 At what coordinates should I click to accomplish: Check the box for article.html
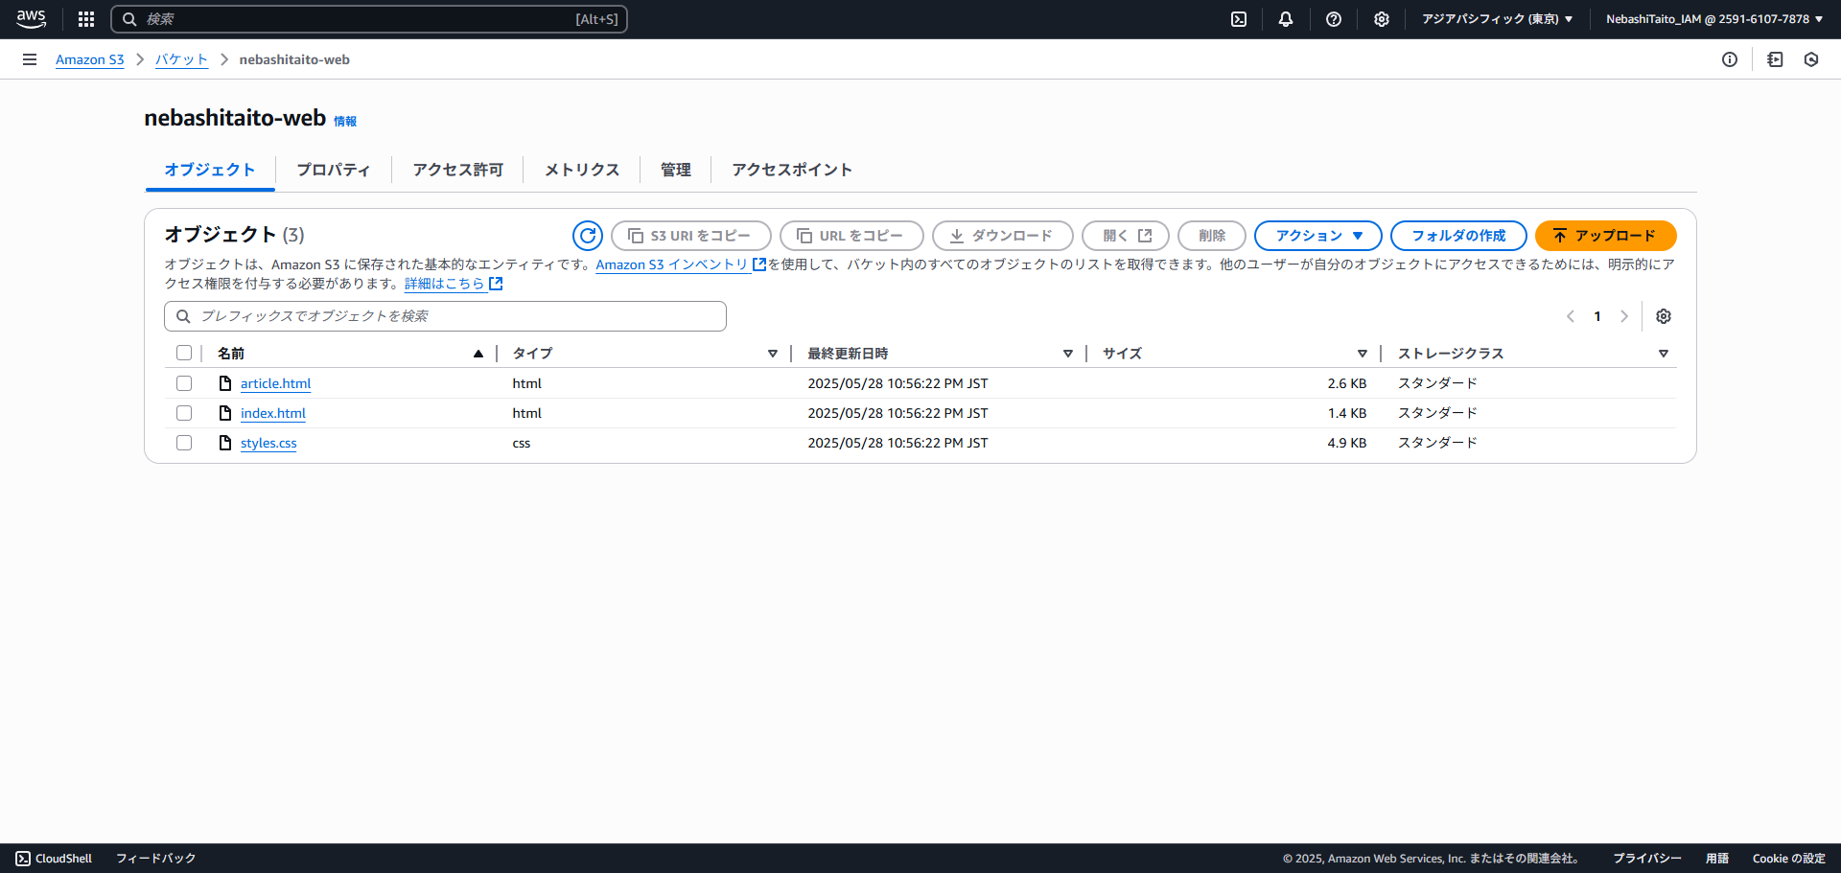point(184,383)
